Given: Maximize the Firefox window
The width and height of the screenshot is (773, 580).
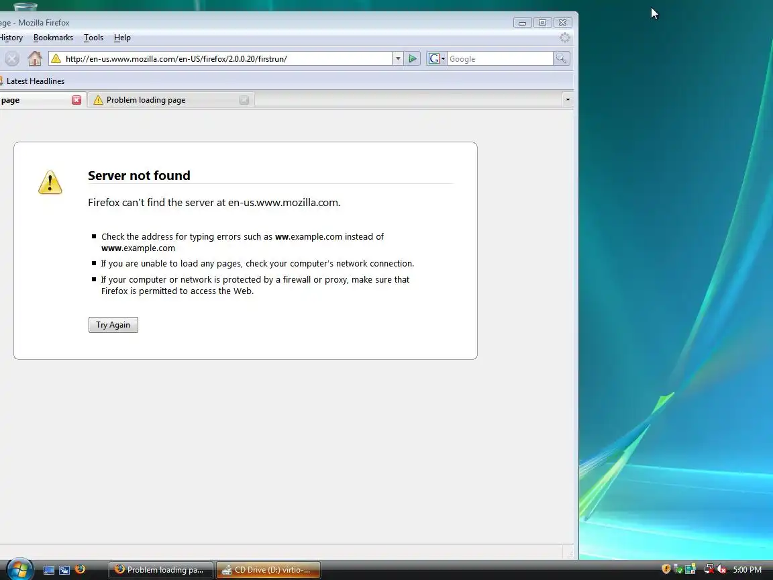Looking at the screenshot, I should (x=542, y=23).
